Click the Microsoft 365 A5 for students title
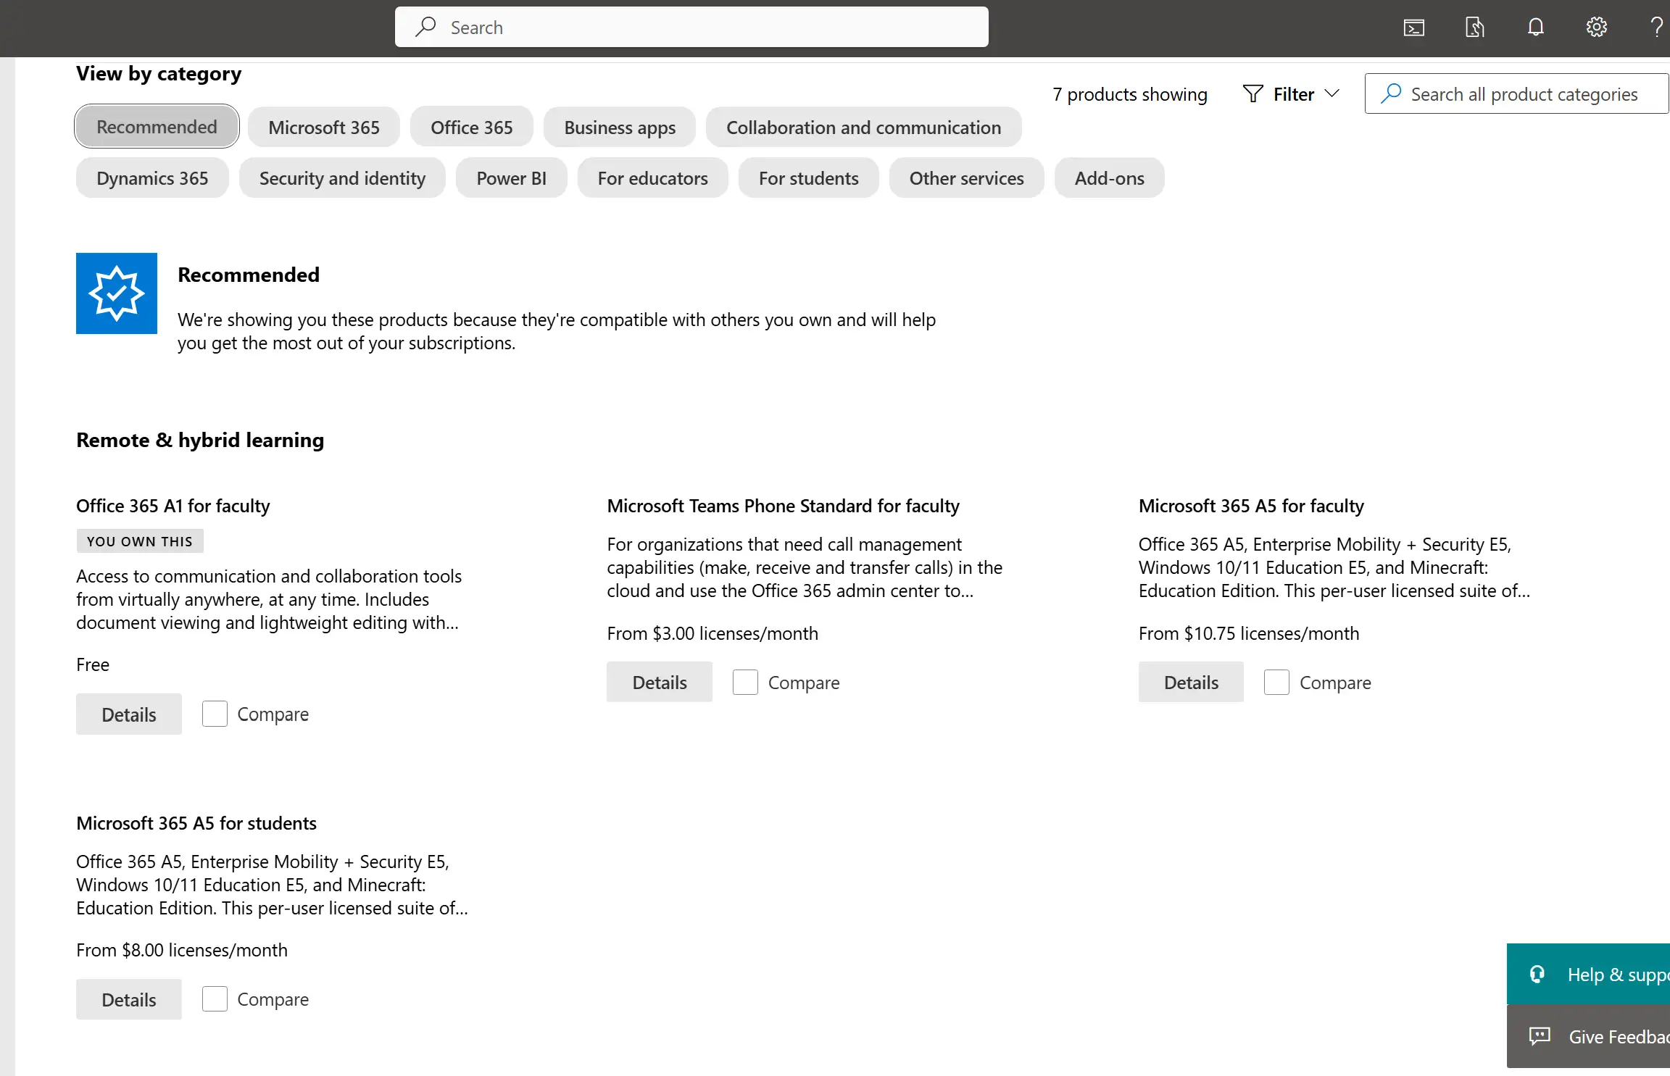1670x1076 pixels. pyautogui.click(x=196, y=822)
